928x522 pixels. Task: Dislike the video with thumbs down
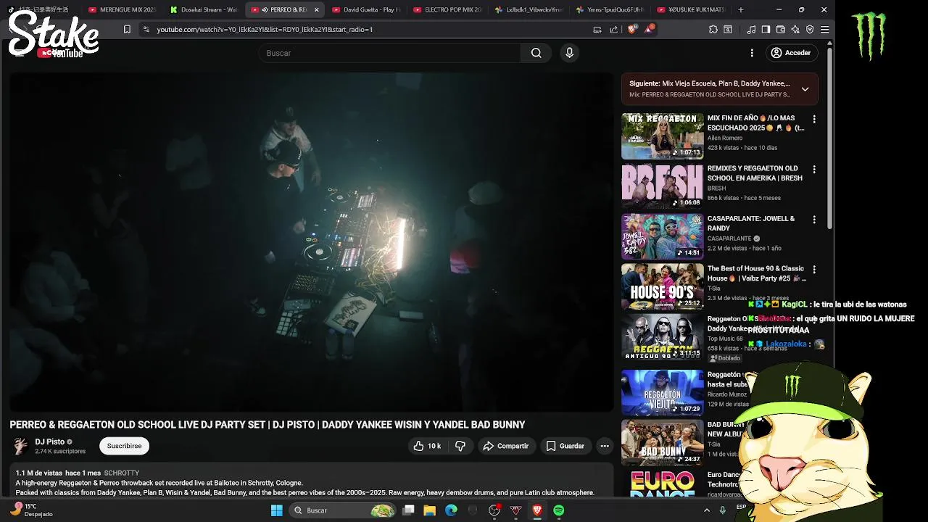point(460,446)
